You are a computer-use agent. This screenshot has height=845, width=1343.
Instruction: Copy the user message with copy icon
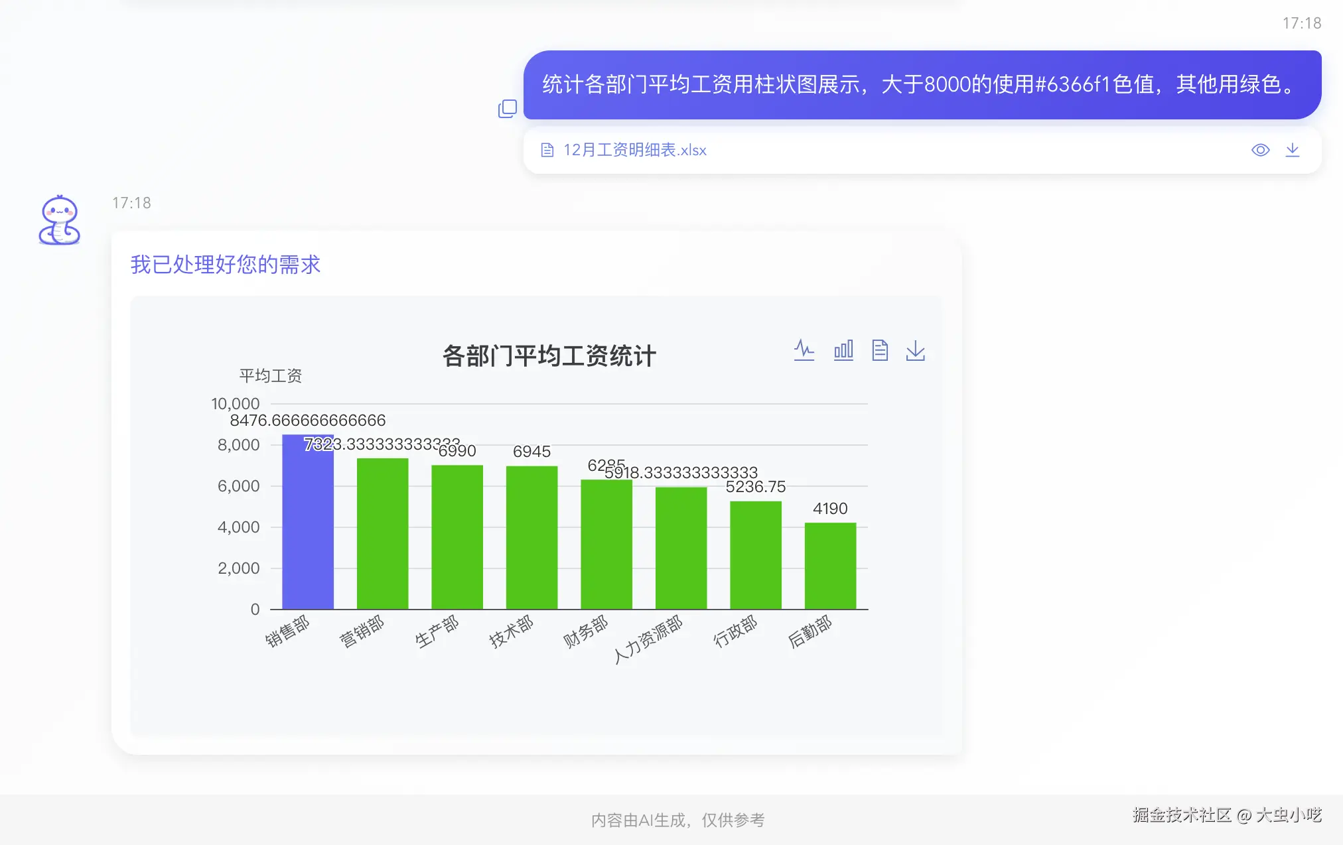[x=508, y=109]
